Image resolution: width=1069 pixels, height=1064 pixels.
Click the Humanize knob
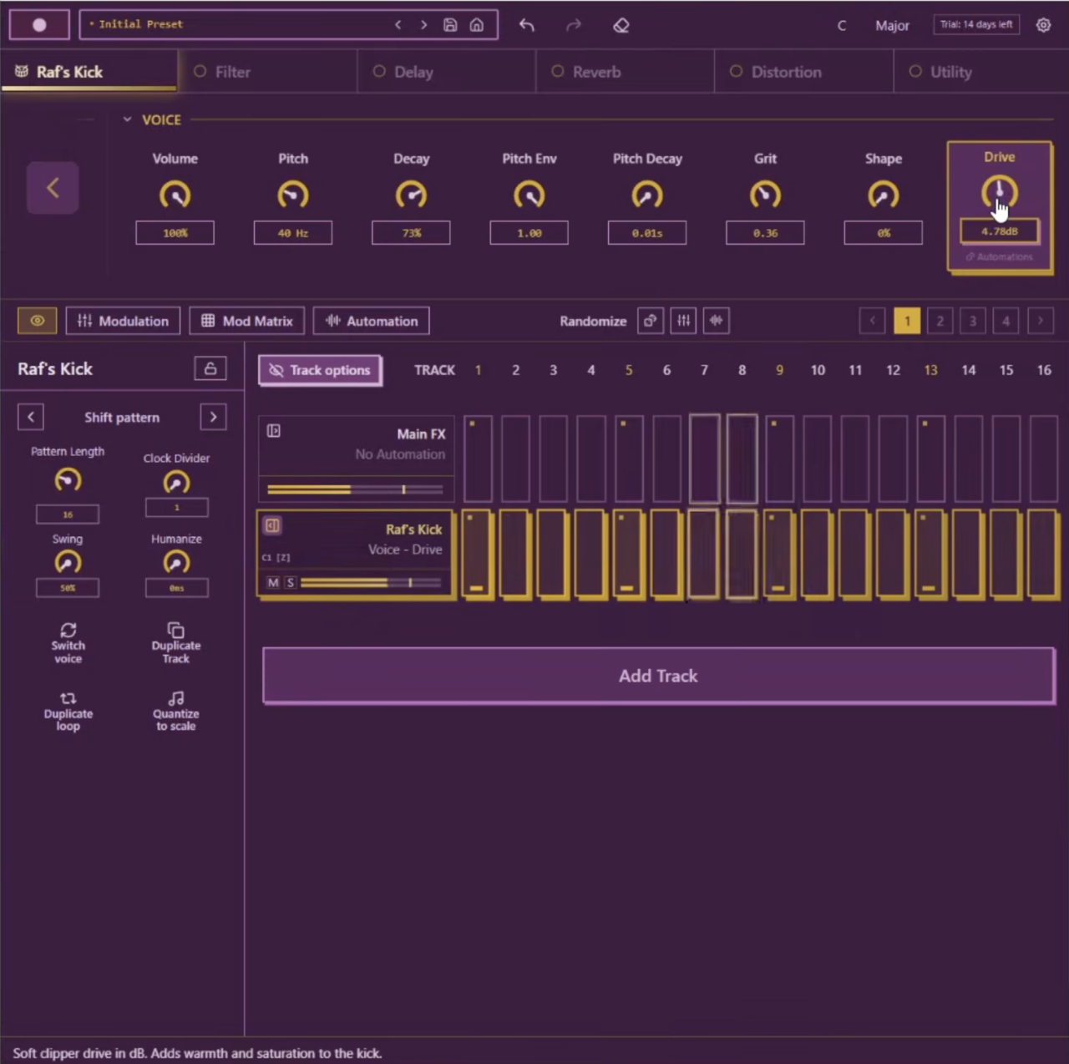click(176, 562)
